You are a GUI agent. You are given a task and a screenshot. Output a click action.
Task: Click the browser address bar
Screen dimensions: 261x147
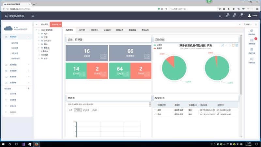coord(82,9)
